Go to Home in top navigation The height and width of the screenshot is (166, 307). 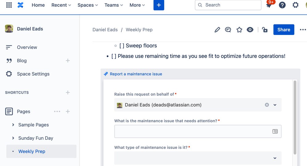point(38,5)
